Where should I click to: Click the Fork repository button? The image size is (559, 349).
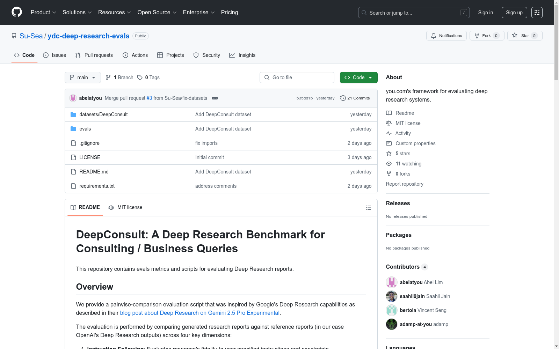tap(487, 36)
